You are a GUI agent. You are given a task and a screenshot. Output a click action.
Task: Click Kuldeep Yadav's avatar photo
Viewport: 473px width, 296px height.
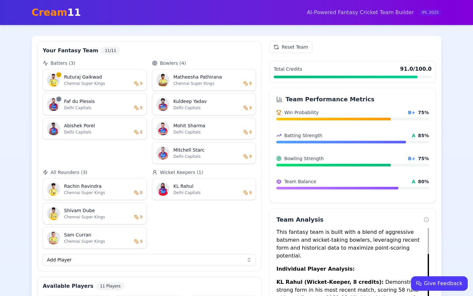coord(163,104)
